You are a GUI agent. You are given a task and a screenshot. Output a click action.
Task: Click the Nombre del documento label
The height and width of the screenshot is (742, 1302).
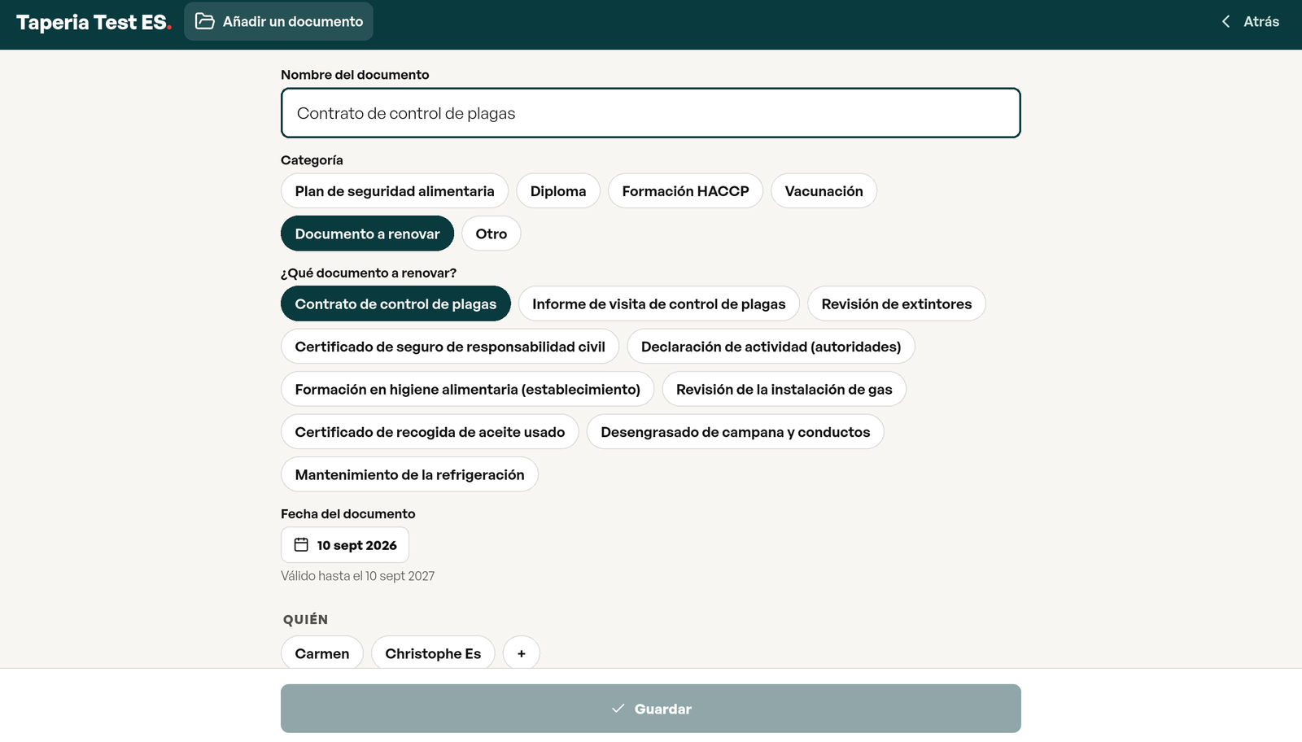point(355,75)
